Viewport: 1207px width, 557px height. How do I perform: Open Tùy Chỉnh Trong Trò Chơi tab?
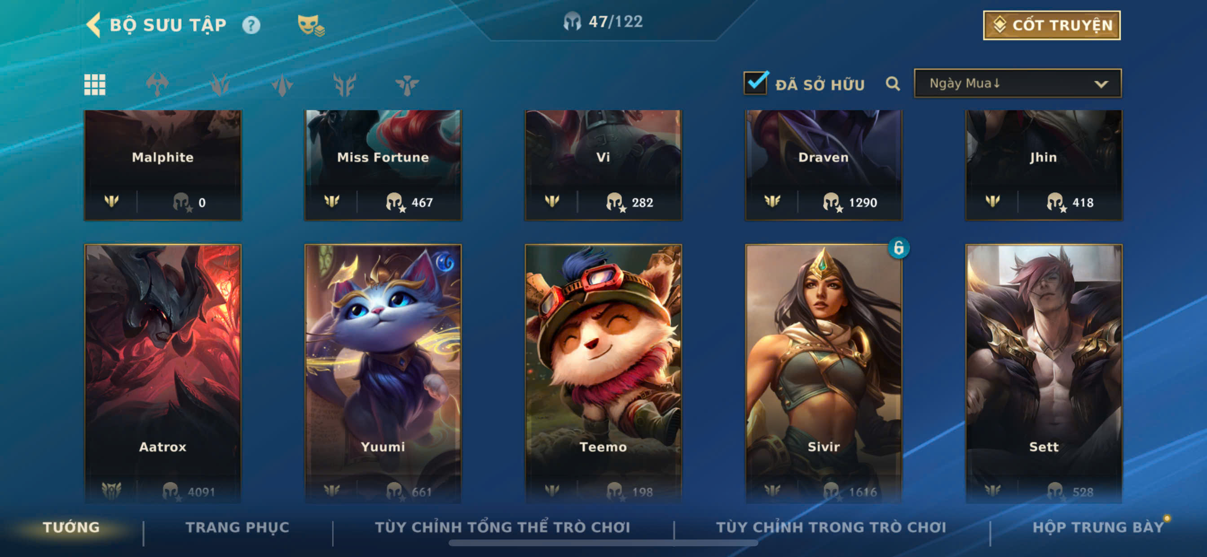(831, 527)
